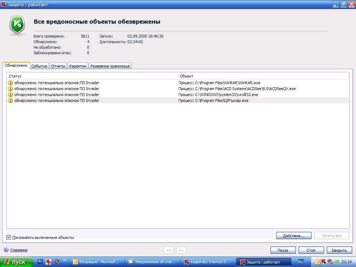This screenshot has height=267, width=356.
Task: Select the Обнаружено tab
Action: [x=16, y=65]
